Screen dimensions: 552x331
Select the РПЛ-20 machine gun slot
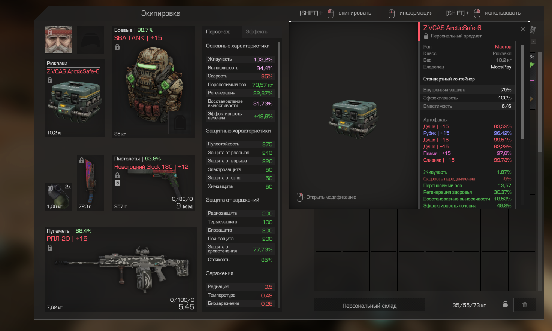pos(121,269)
